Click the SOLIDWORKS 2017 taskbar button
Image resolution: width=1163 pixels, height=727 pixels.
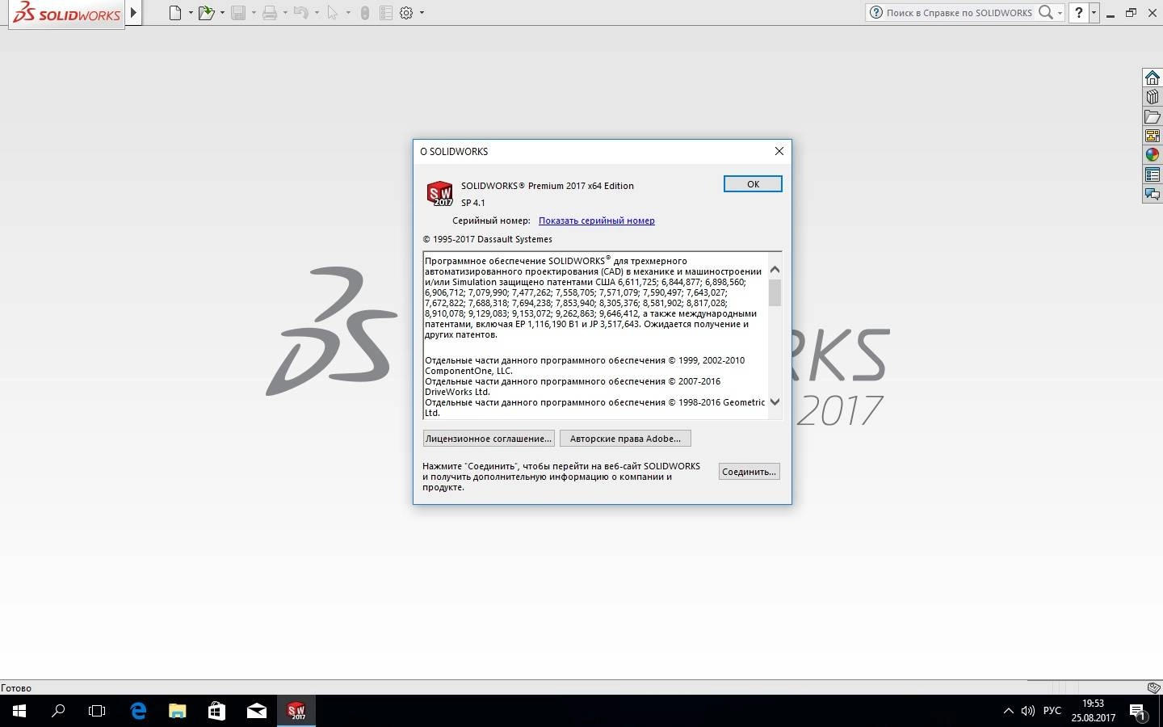click(296, 711)
